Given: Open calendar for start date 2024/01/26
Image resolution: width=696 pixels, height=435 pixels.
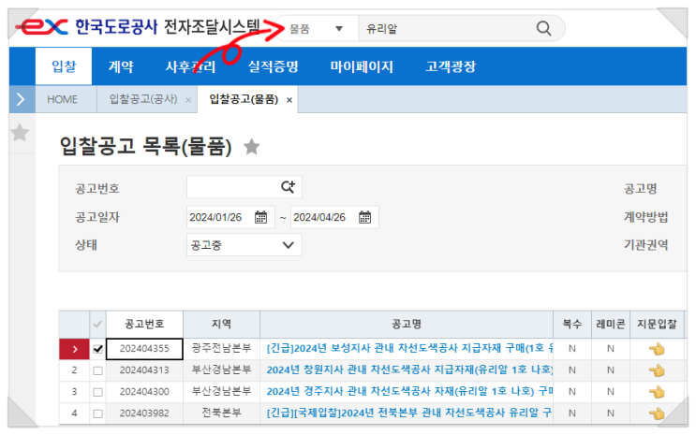Looking at the screenshot, I should pyautogui.click(x=261, y=217).
